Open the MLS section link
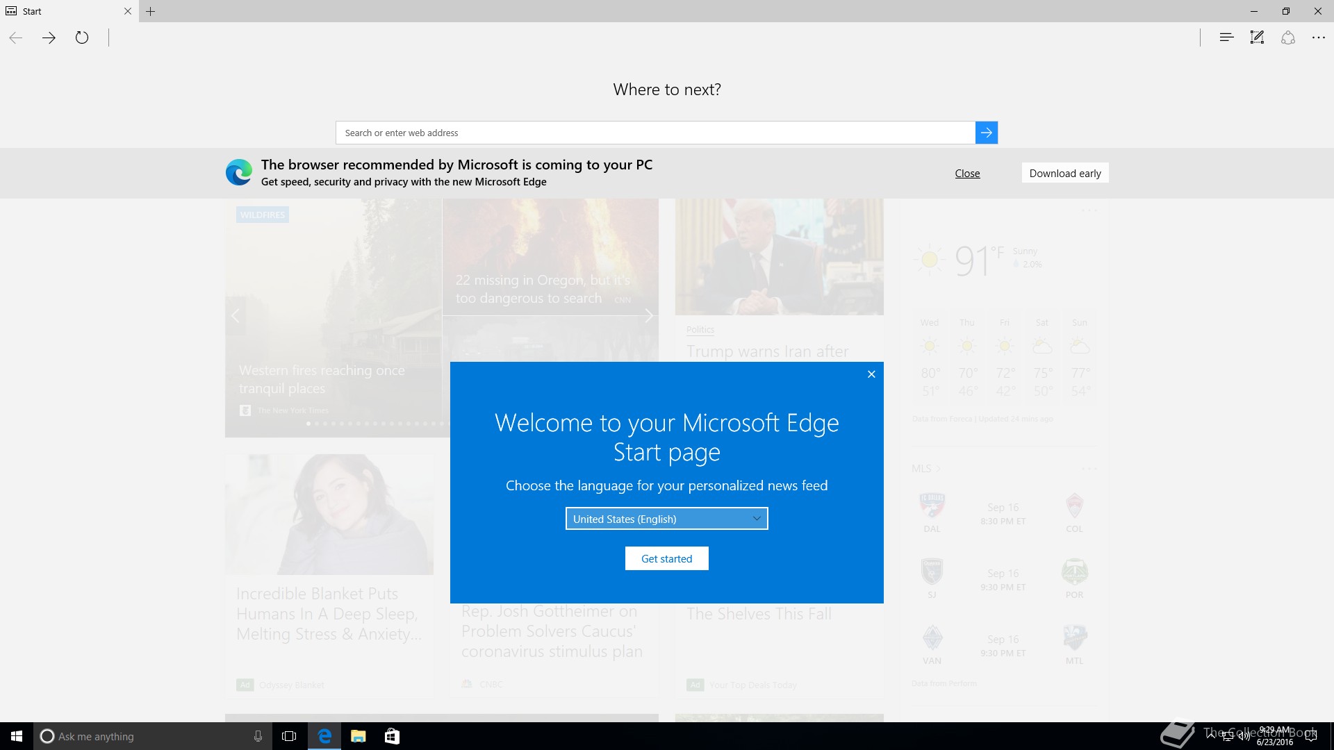Image resolution: width=1334 pixels, height=750 pixels. 926,469
